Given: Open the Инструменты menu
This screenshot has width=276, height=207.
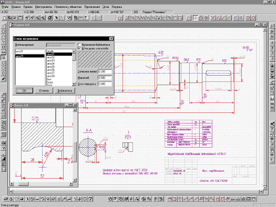Looking at the screenshot, I should coord(44,7).
